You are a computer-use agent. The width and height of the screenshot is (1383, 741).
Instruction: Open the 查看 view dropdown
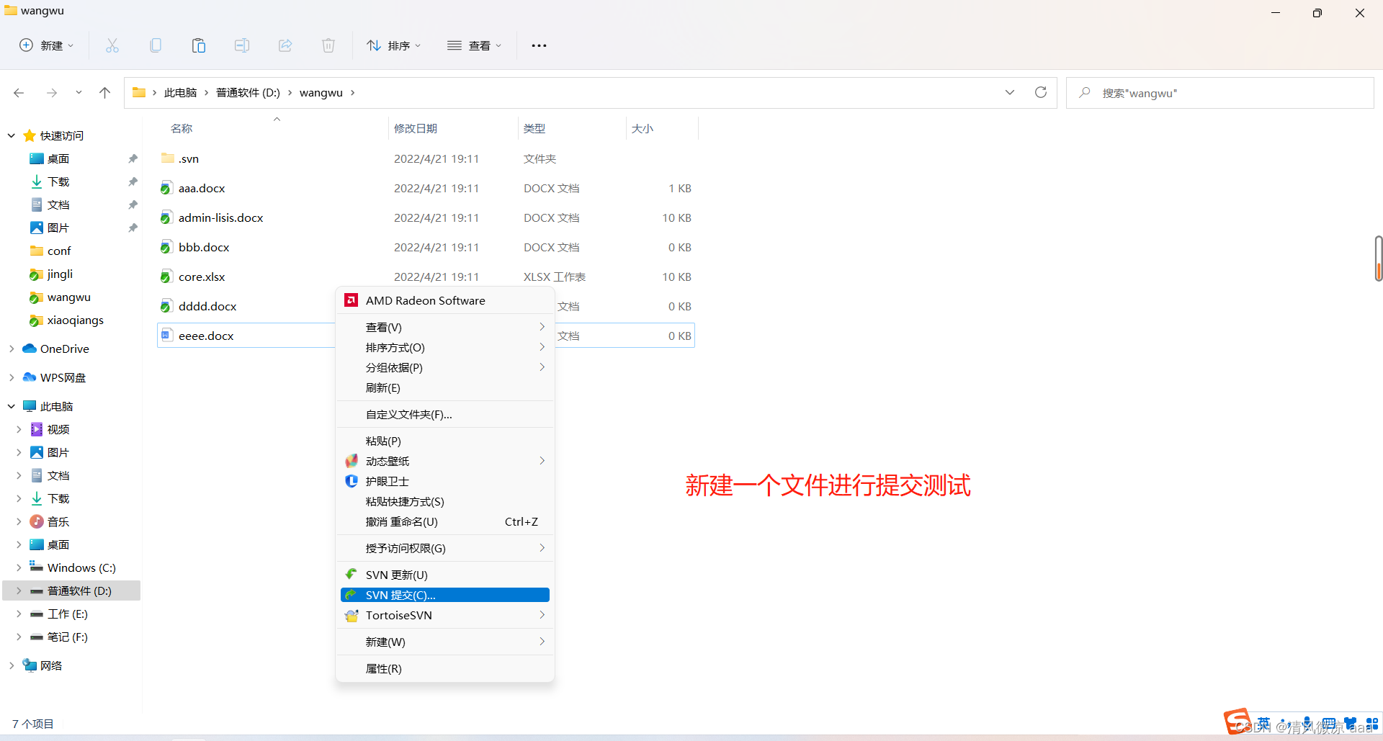click(474, 45)
